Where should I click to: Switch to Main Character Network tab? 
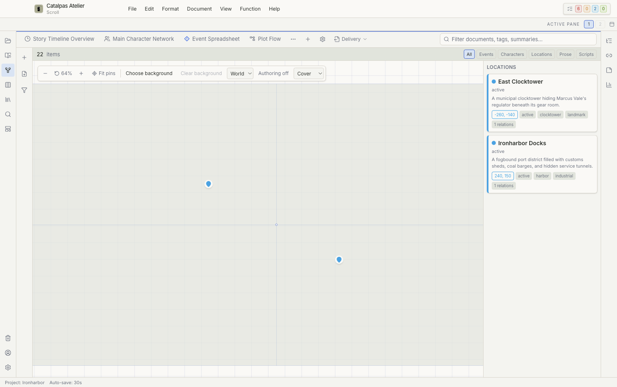click(139, 39)
